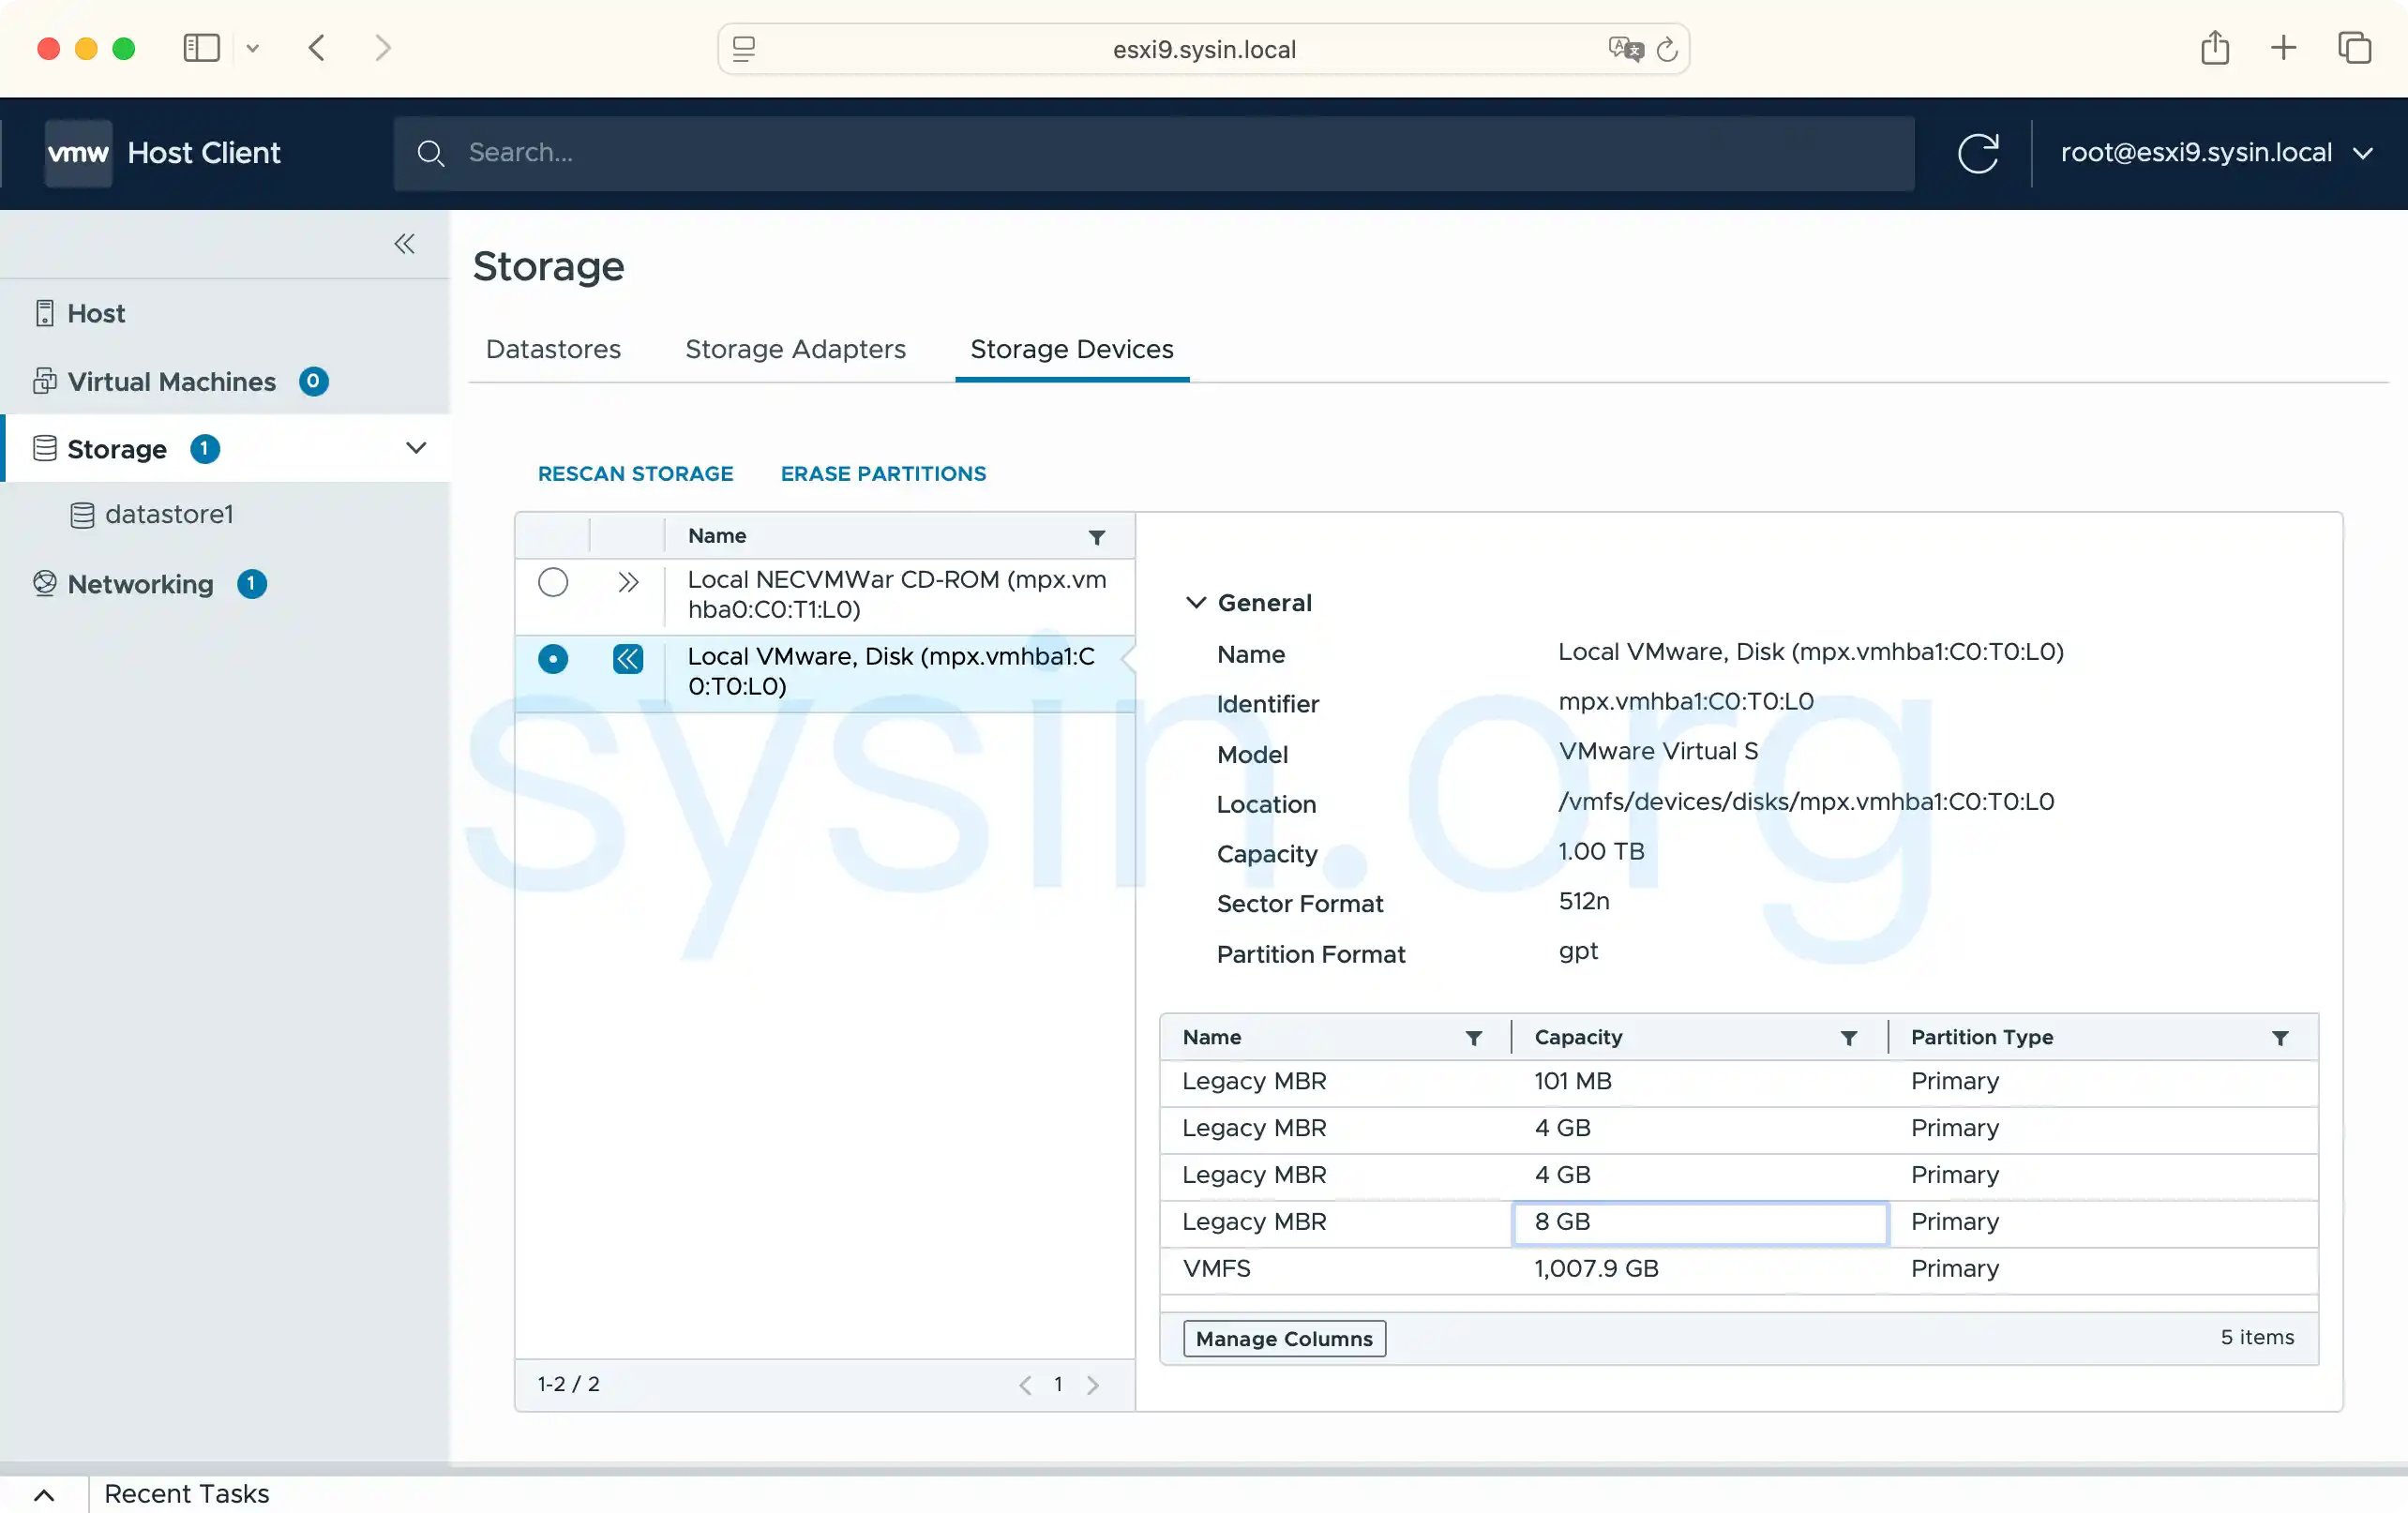Go to previous page of devices
The height and width of the screenshot is (1513, 2408).
pos(1025,1385)
